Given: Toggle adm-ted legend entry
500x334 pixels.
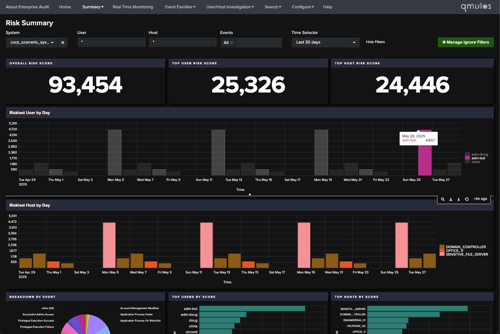Looking at the screenshot, I should 475,158.
